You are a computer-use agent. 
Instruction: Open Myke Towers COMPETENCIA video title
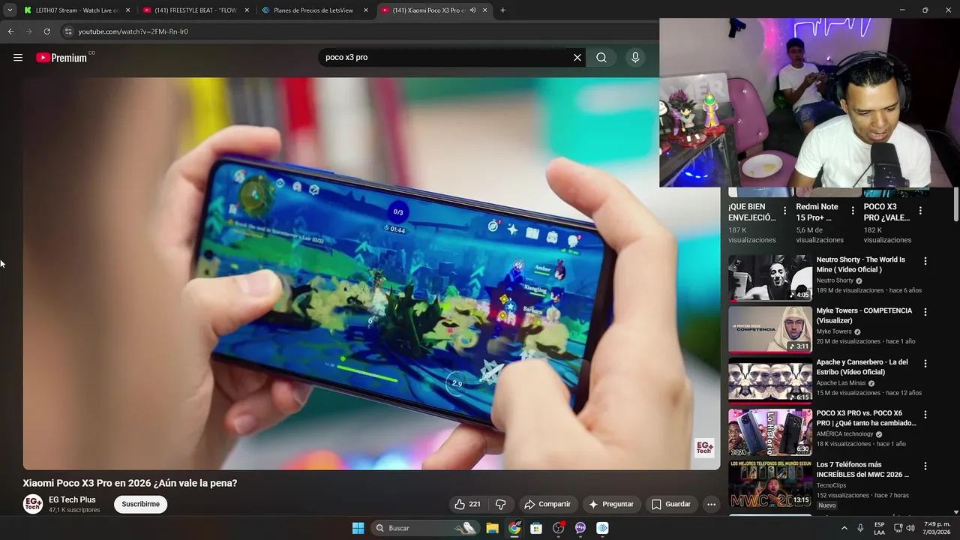(864, 315)
